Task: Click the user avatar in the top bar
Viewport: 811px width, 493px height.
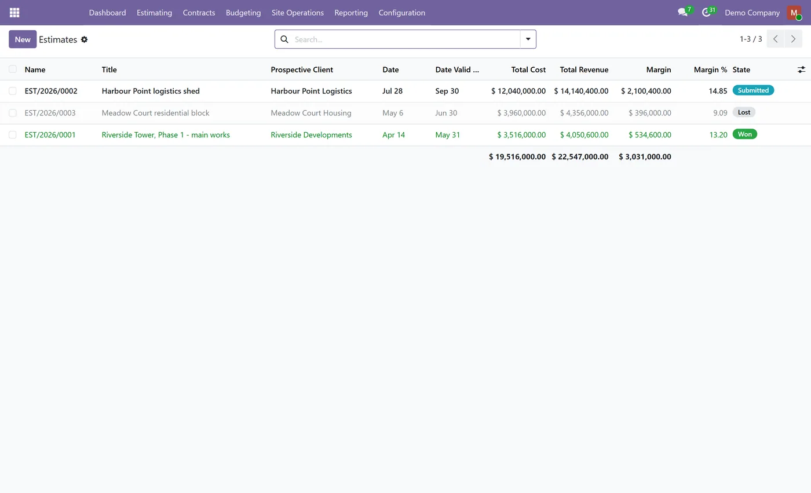Action: coord(794,13)
